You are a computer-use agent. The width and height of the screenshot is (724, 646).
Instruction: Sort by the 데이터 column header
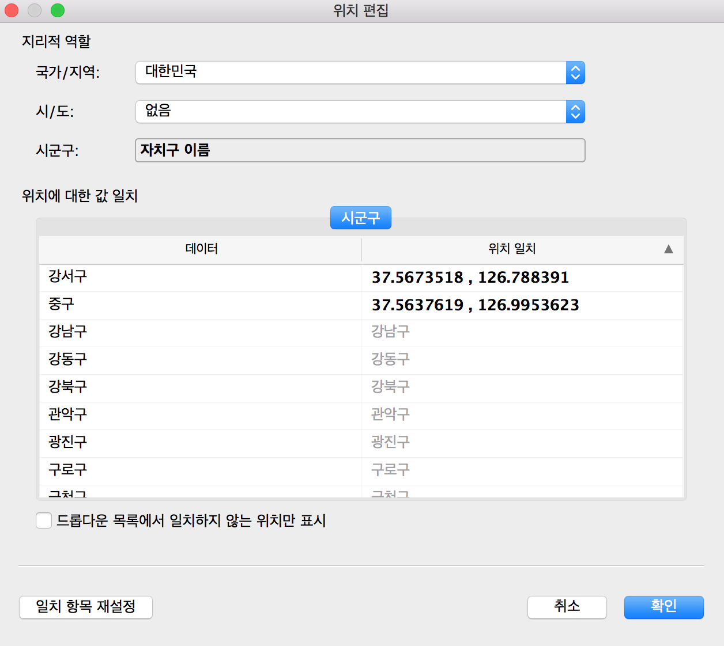click(201, 249)
